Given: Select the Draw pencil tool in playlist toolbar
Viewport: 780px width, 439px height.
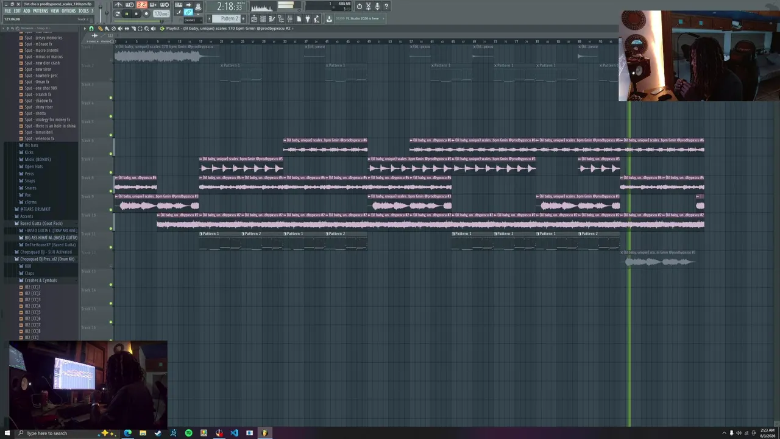Looking at the screenshot, I should click(x=100, y=29).
